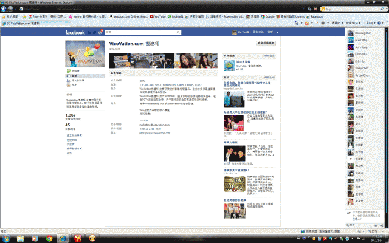Open the Google favorites bar bookmark
Viewport: 389px width, 243px height.
point(267,16)
